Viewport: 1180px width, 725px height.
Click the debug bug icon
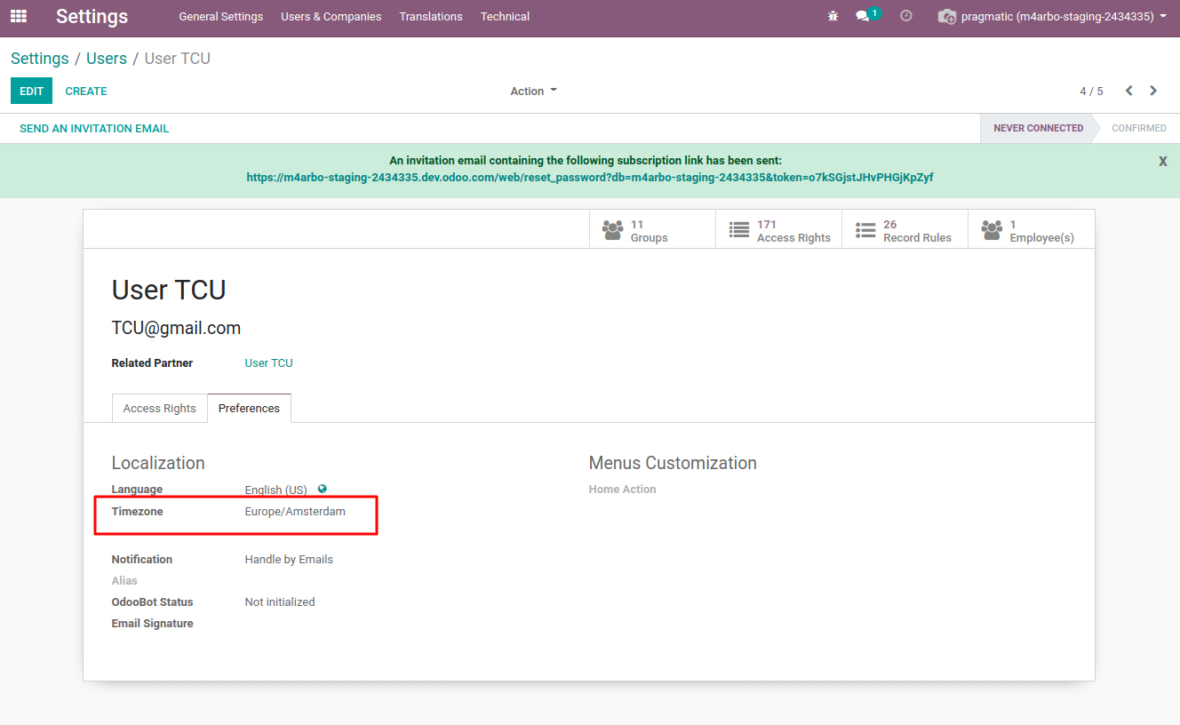[833, 16]
